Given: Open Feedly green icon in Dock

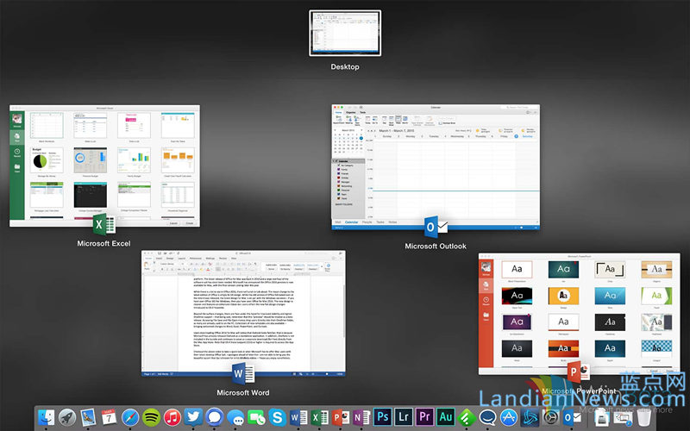Looking at the screenshot, I should [467, 417].
